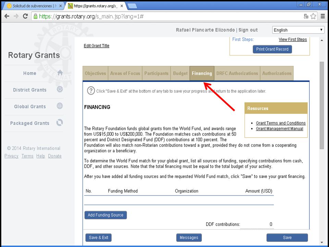Open the DRFC Authorizations tab
This screenshot has height=247, width=329.
237,73
